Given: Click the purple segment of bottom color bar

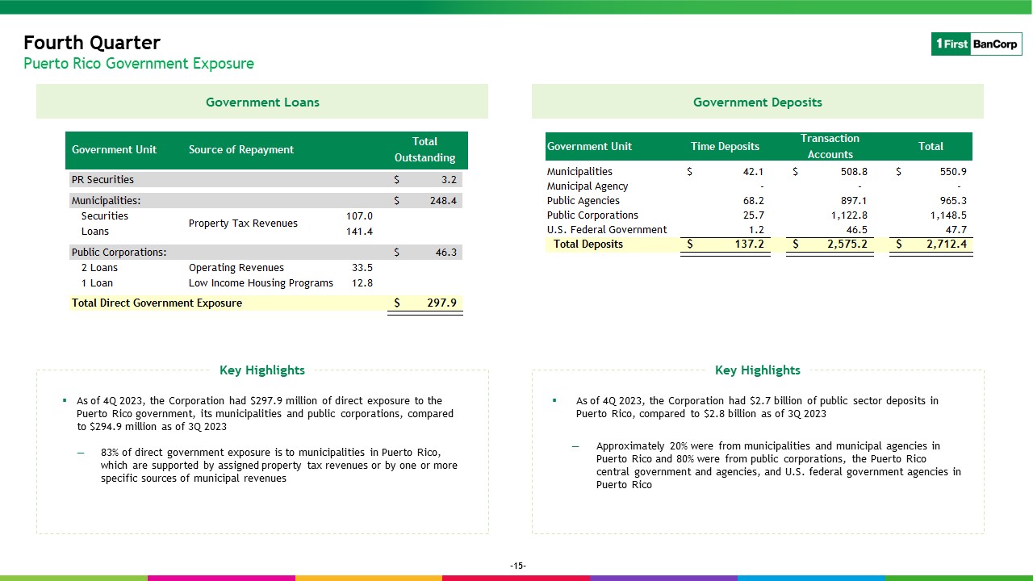Looking at the screenshot, I should click(663, 578).
